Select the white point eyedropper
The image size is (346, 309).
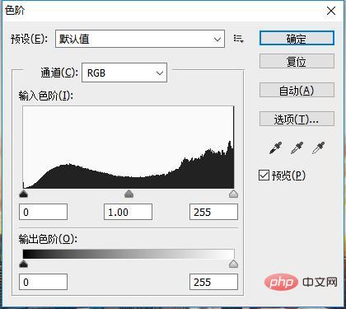(x=318, y=147)
